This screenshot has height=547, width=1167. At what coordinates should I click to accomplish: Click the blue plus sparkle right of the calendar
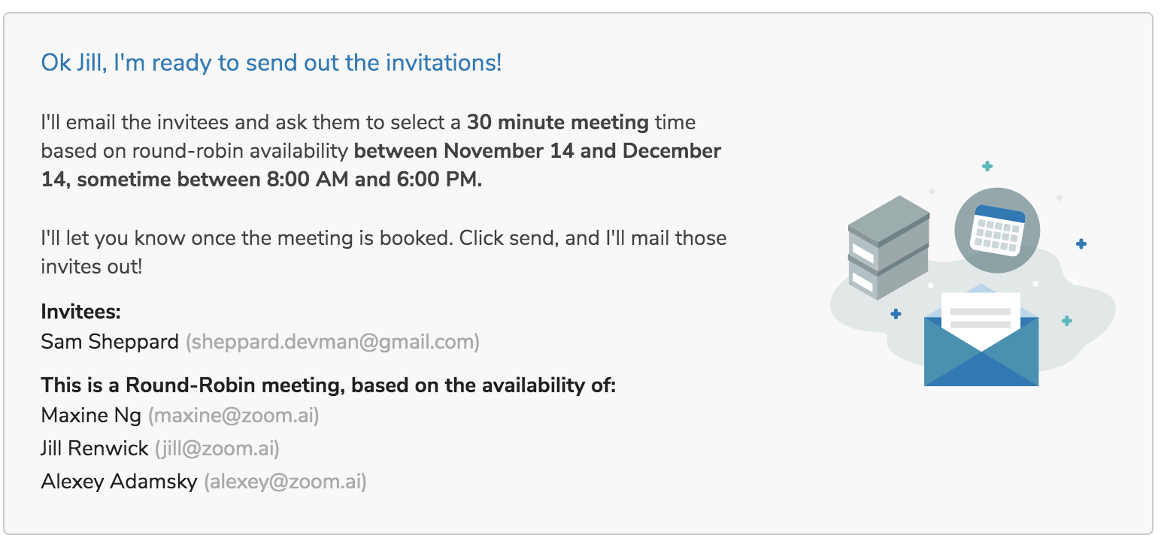(x=1081, y=243)
